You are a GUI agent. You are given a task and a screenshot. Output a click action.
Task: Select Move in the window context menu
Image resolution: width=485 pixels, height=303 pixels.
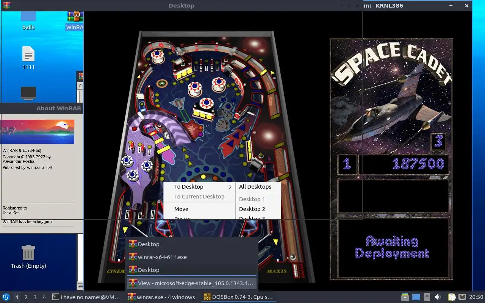click(181, 209)
